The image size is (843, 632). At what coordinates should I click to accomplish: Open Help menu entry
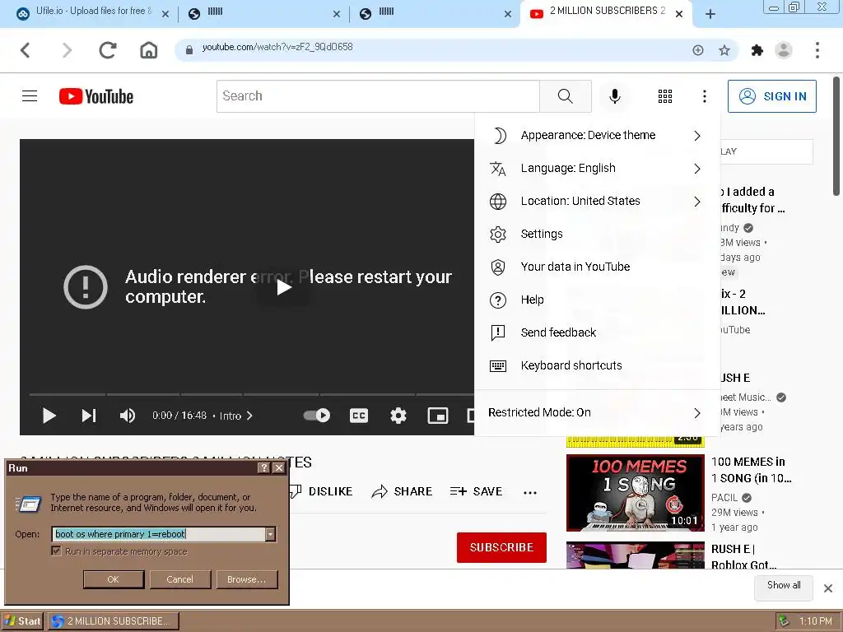click(597, 300)
